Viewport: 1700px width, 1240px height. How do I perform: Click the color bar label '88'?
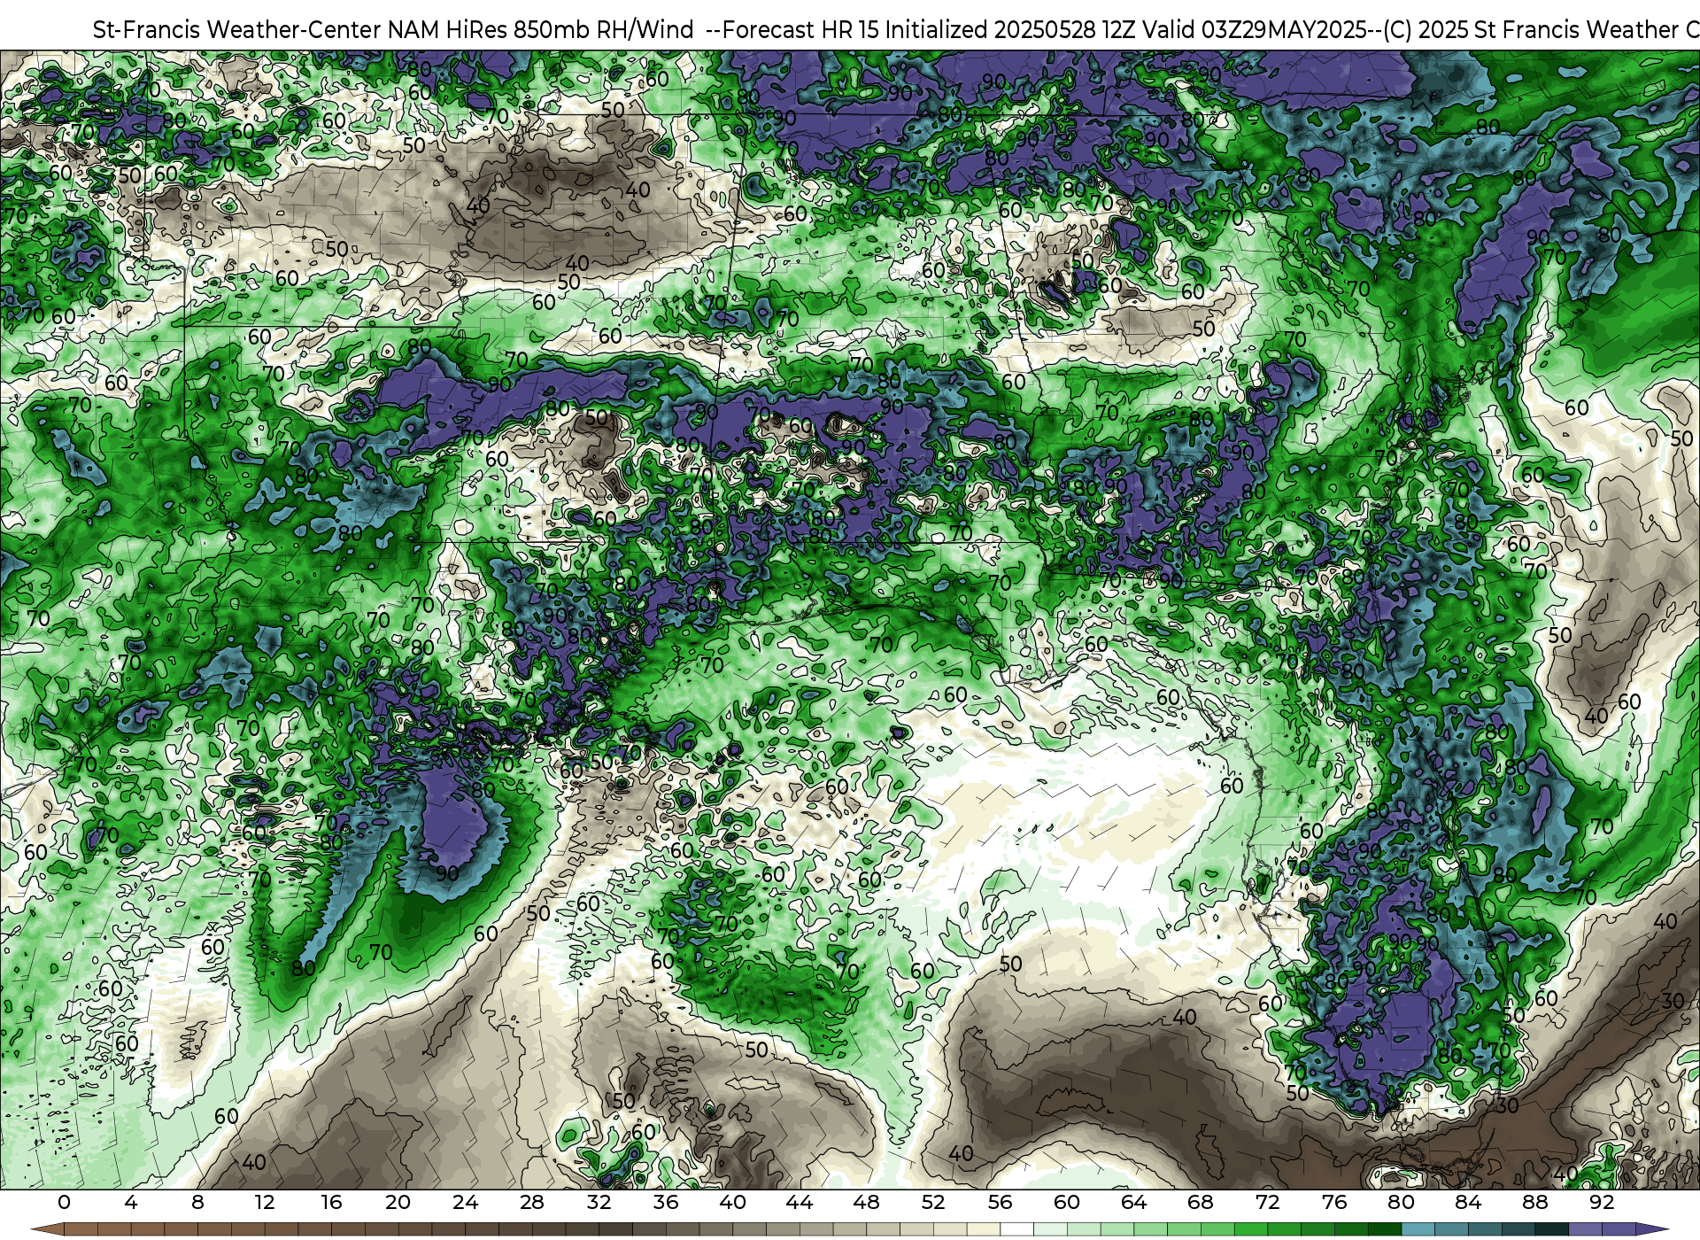coord(1534,1203)
